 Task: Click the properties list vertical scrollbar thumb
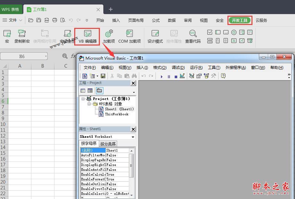click(131, 166)
